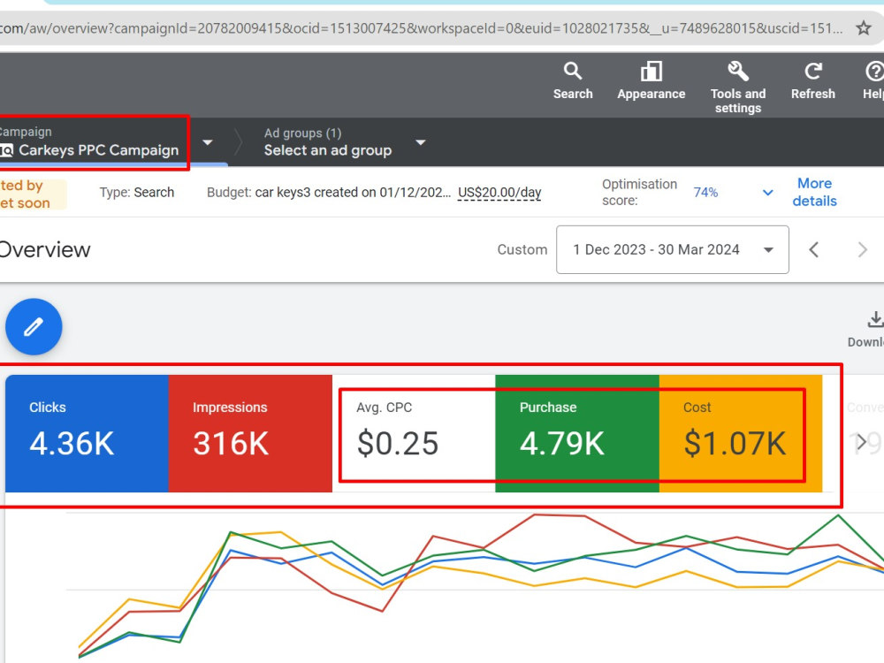Click the Refresh icon

click(x=813, y=71)
